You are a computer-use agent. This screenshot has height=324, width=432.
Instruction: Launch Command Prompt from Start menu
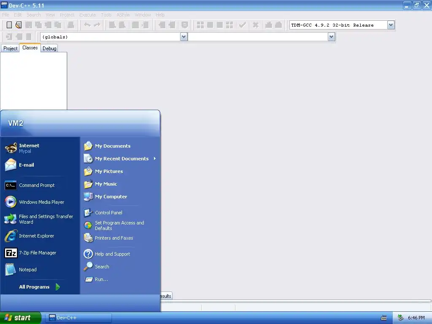(x=40, y=185)
